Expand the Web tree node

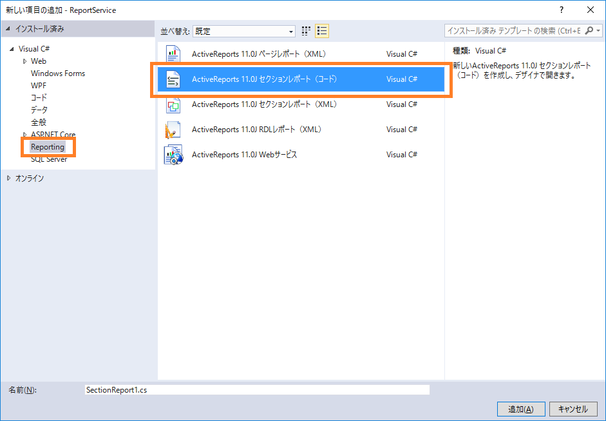point(24,61)
